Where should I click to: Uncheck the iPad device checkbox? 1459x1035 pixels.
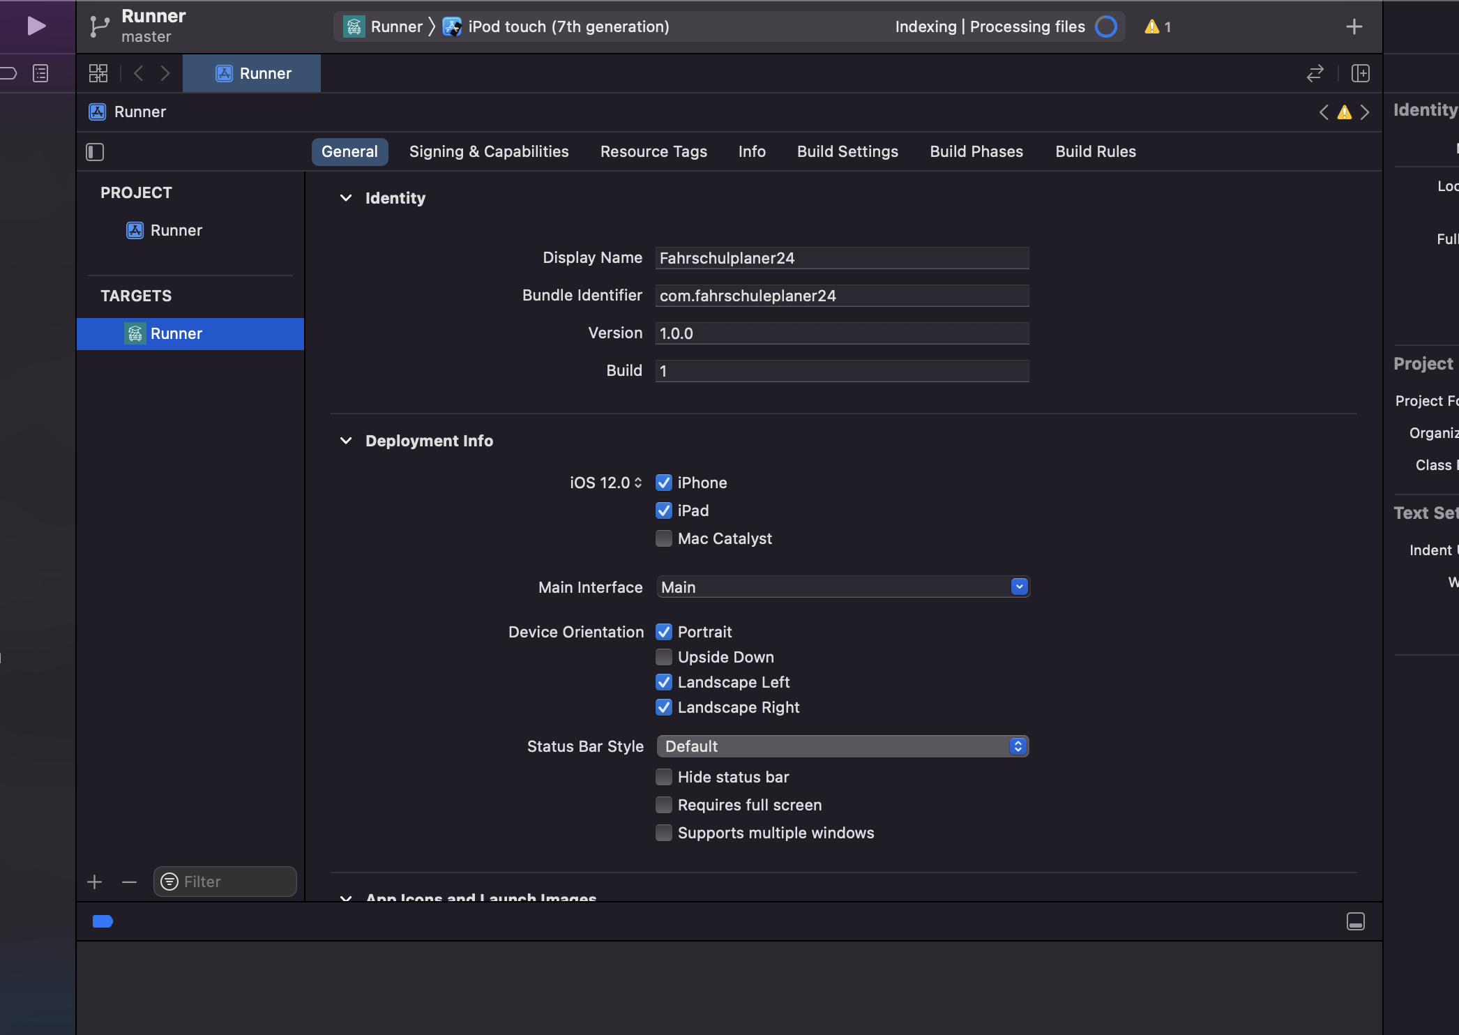[664, 511]
